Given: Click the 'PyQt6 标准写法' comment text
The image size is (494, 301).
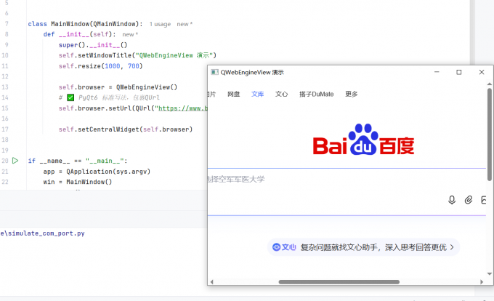Looking at the screenshot, I should [x=102, y=97].
